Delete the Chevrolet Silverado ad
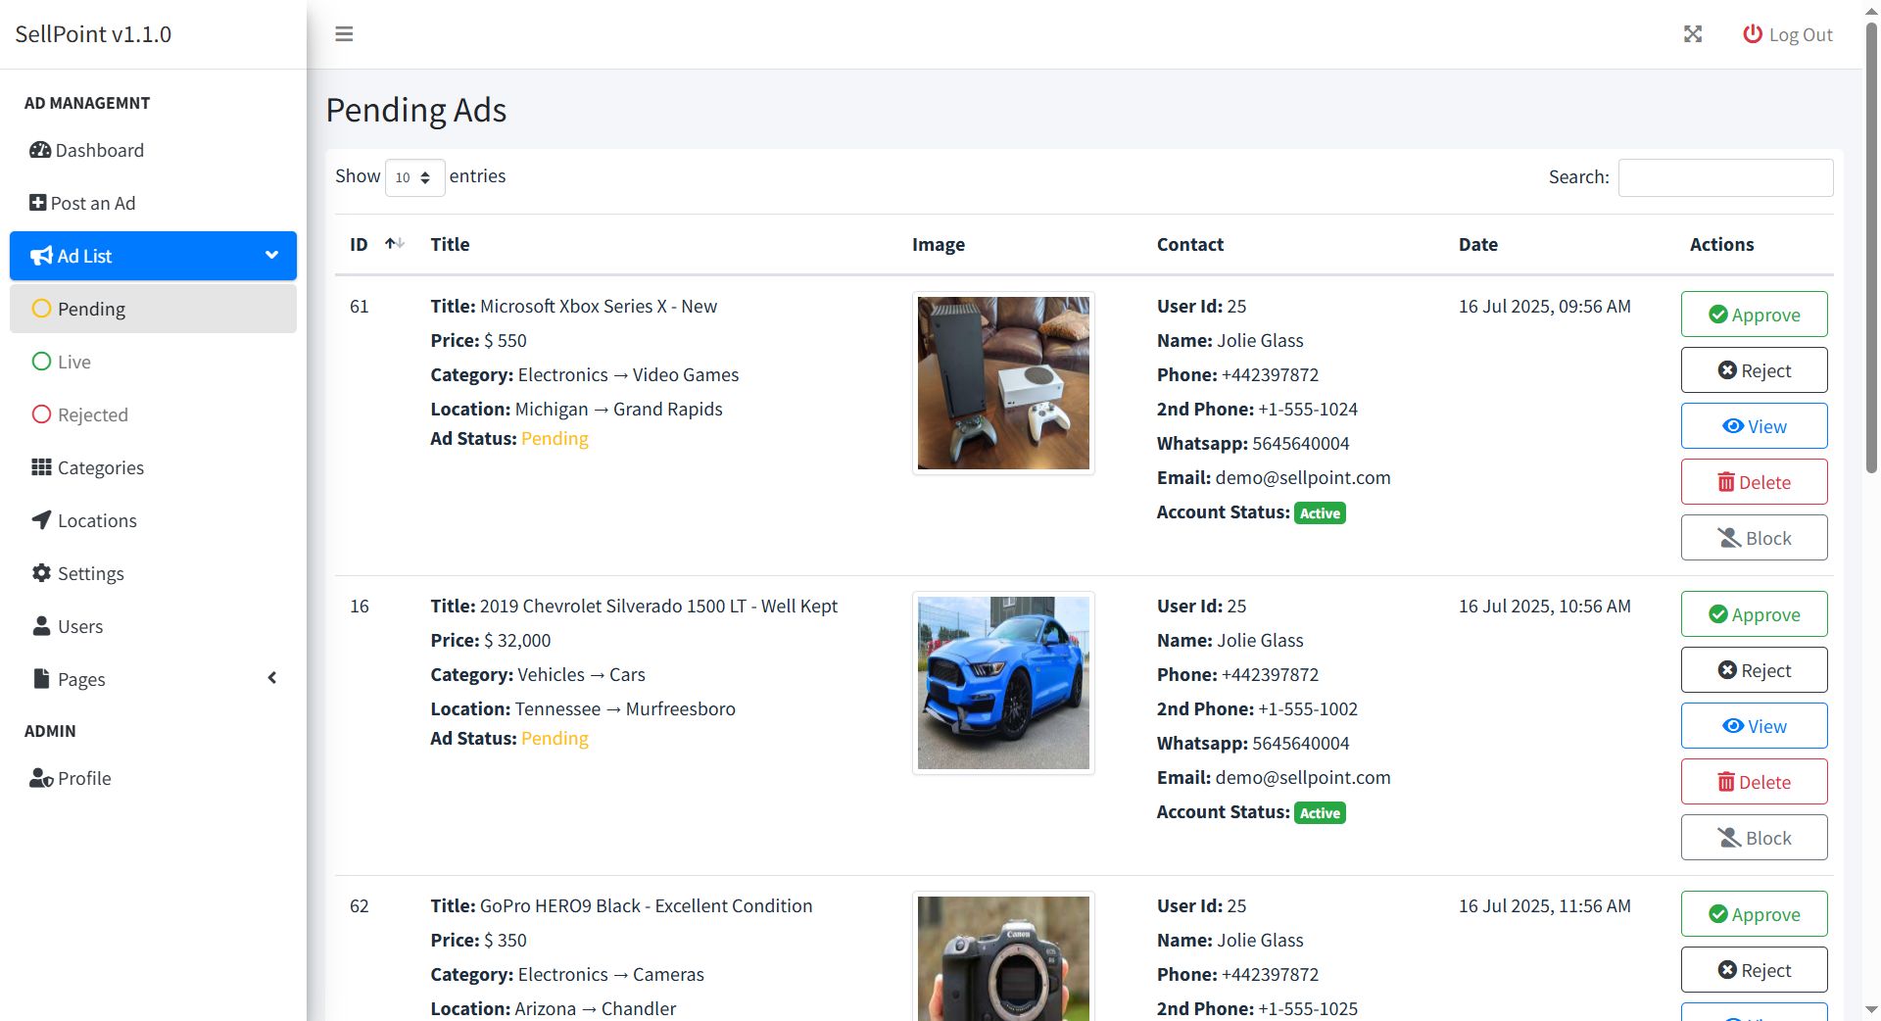This screenshot has height=1021, width=1881. coord(1754,782)
